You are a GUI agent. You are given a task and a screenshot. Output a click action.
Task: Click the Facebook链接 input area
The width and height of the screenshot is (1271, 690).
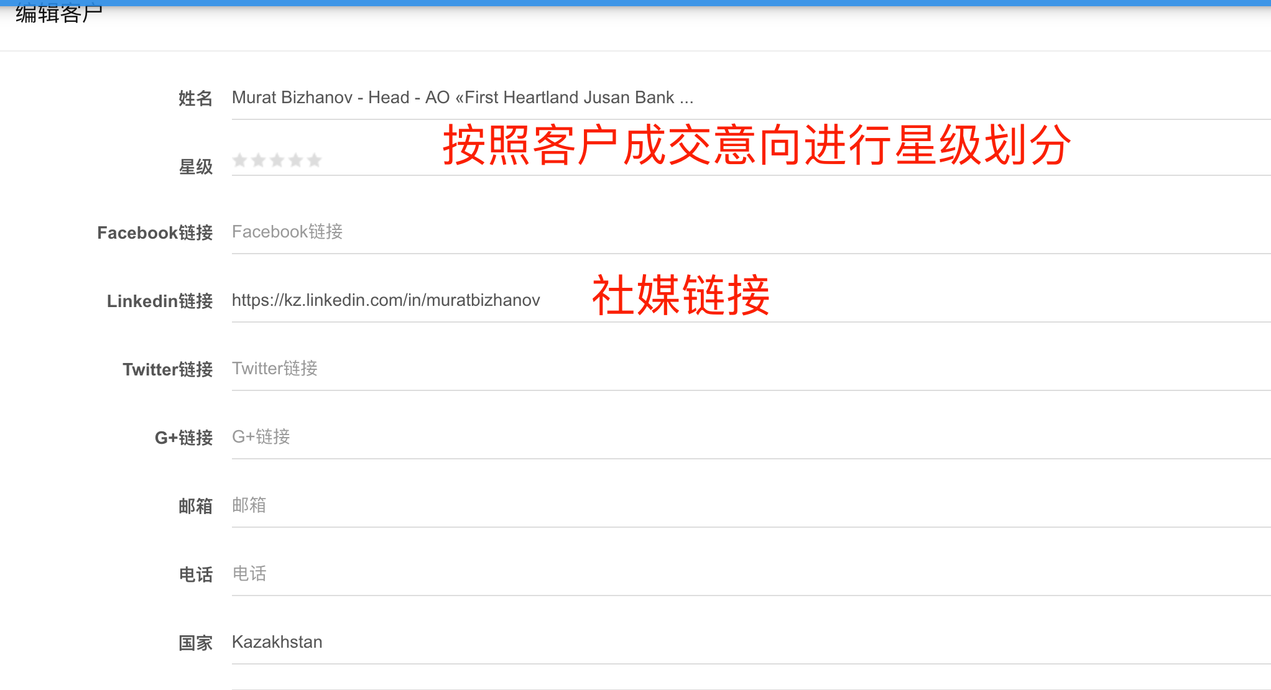[435, 232]
